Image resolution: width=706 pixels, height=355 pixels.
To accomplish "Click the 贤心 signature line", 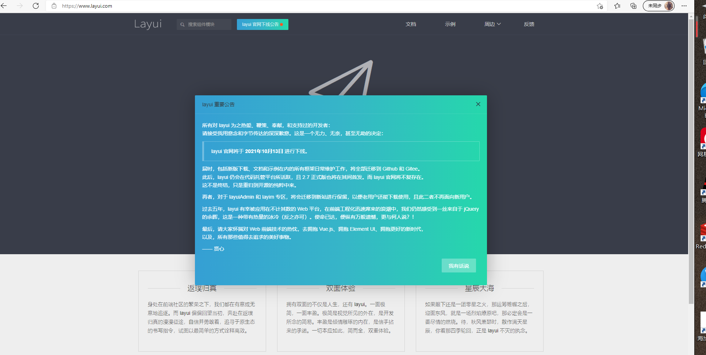I will point(213,249).
